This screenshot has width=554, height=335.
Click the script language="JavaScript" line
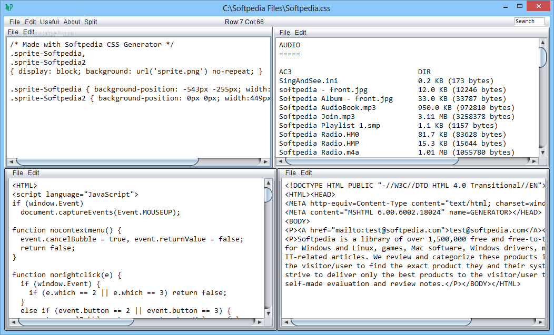(x=75, y=195)
